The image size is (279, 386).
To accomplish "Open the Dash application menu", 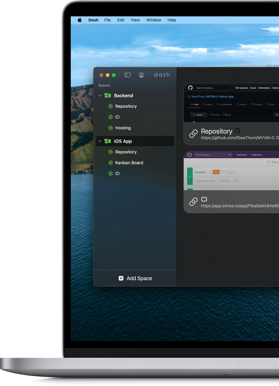I will [x=93, y=20].
